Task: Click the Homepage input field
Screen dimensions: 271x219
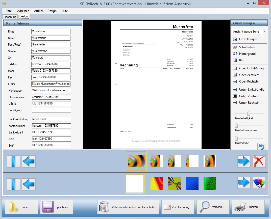Action: 51,91
